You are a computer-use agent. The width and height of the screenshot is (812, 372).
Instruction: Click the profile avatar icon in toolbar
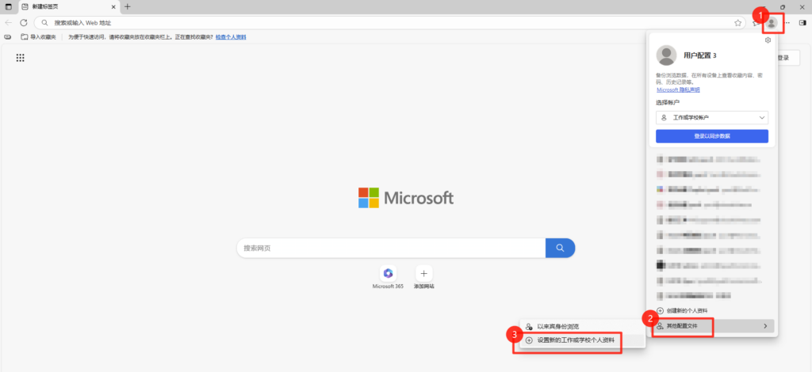pos(771,23)
